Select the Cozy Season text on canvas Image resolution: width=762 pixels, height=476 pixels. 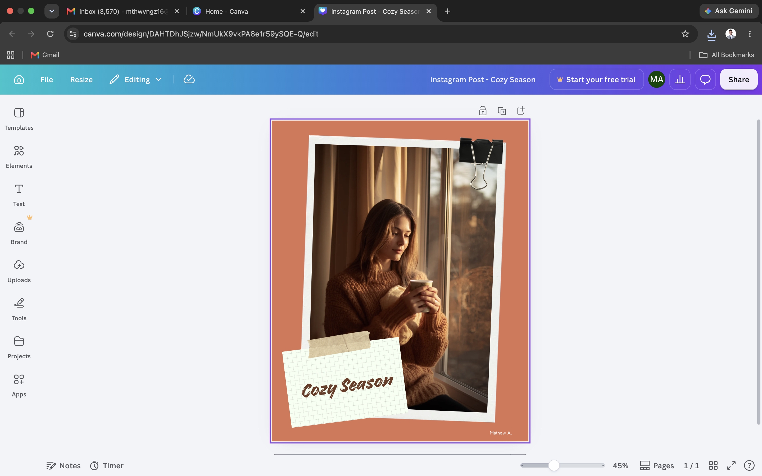pos(347,387)
